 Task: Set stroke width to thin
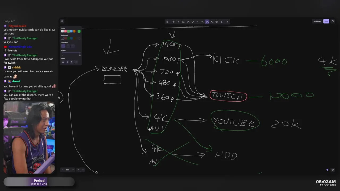[63, 46]
